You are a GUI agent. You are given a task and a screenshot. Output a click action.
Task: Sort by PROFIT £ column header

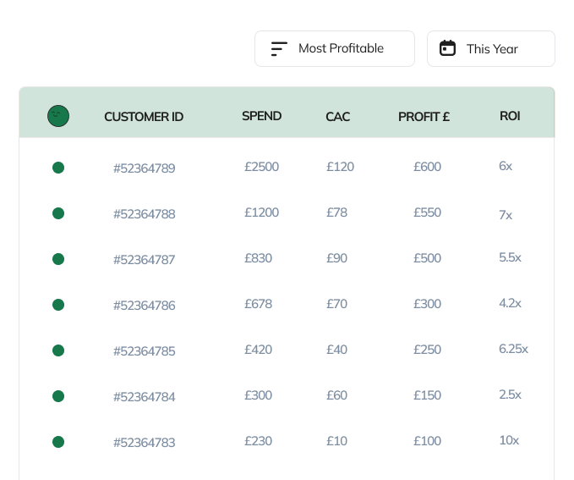(x=424, y=117)
